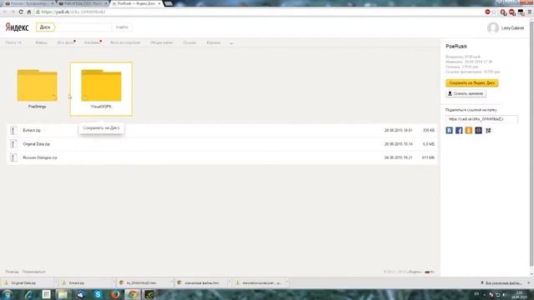Click the Пожаловаться footer link

[33, 272]
